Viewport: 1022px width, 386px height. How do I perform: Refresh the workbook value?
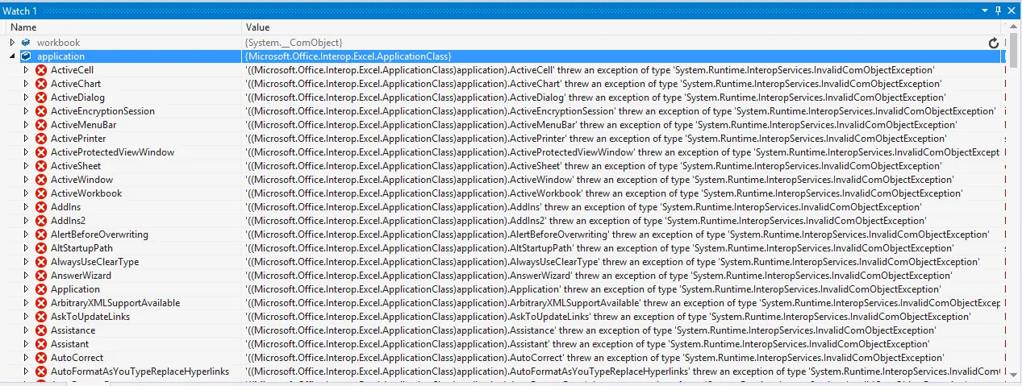tap(994, 43)
